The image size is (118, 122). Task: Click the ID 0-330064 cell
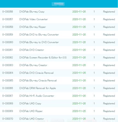(x=8, y=73)
